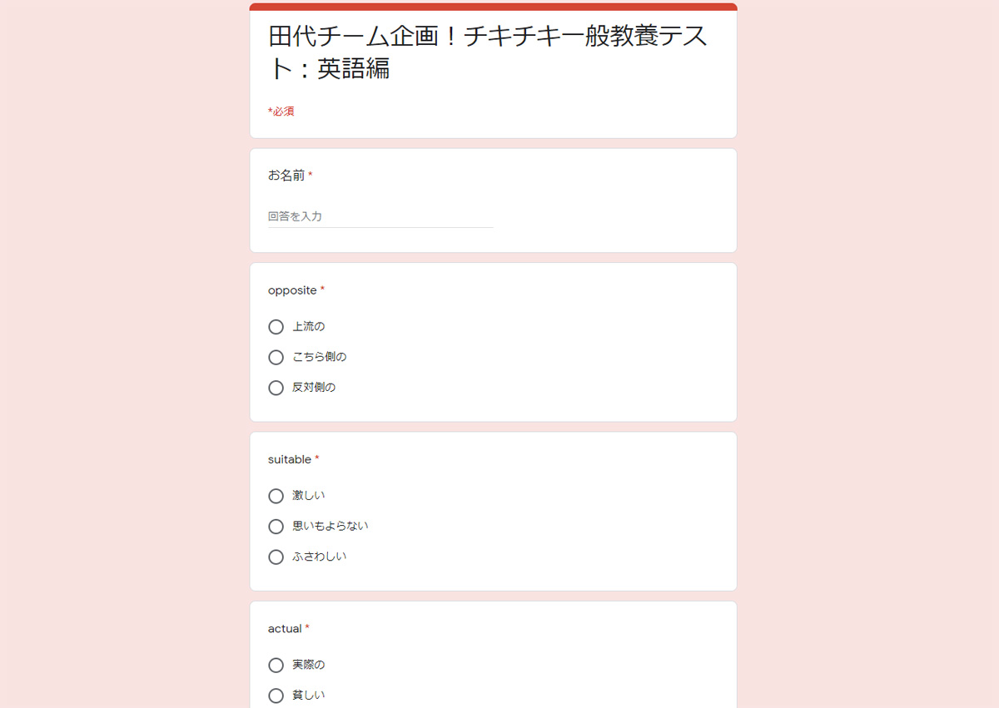999x708 pixels.
Task: Select the 激しい radio button
Action: 276,496
